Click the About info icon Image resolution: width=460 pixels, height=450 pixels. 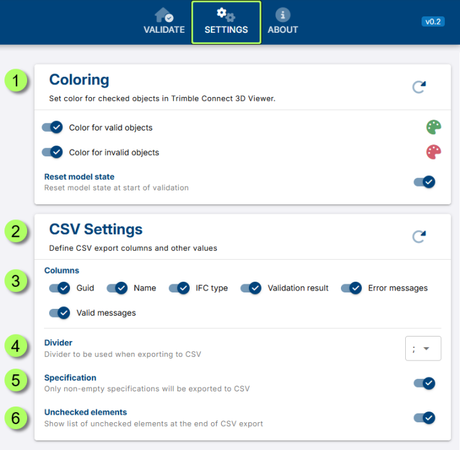(282, 14)
